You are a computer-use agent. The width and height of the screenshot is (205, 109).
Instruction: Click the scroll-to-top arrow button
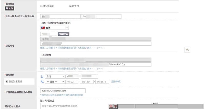(x=187, y=50)
